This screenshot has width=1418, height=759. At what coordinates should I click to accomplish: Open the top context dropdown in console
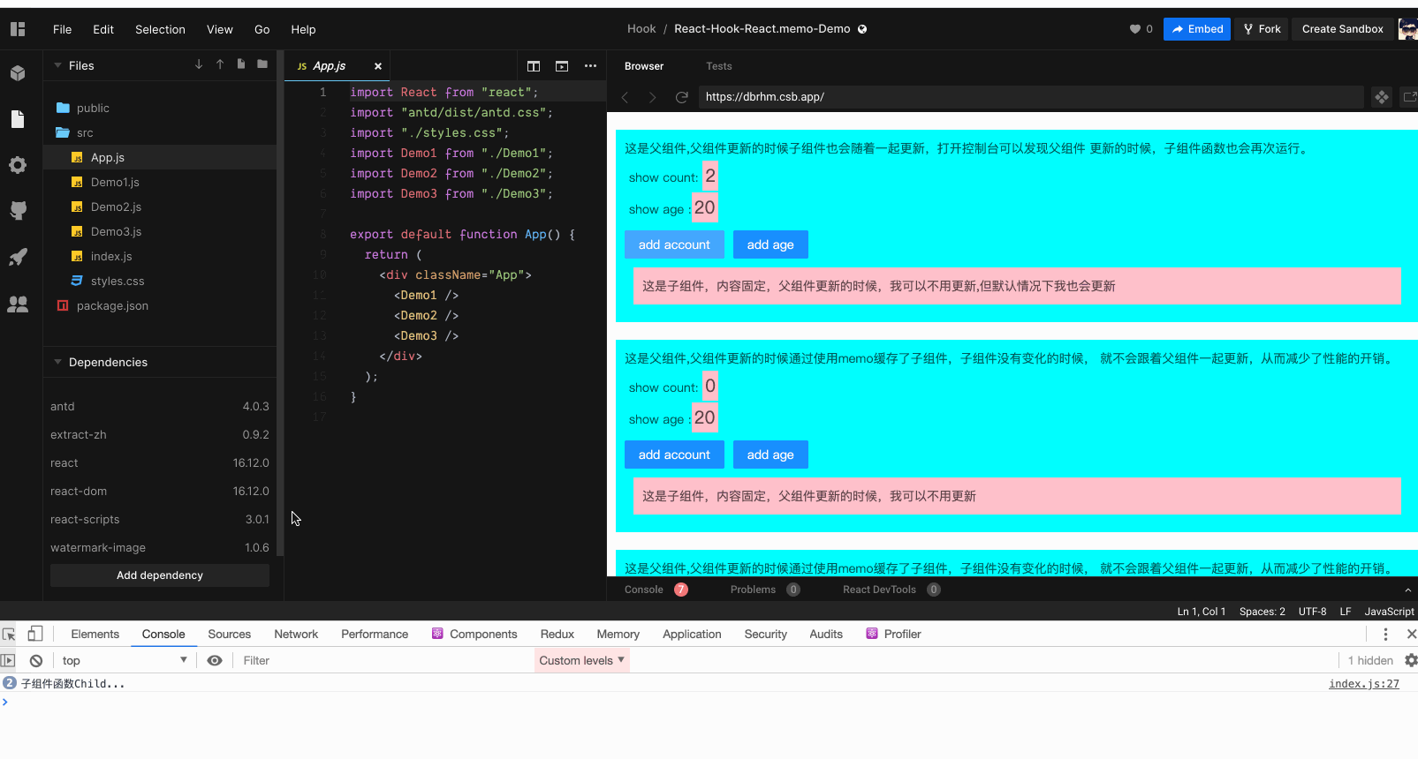tap(124, 660)
